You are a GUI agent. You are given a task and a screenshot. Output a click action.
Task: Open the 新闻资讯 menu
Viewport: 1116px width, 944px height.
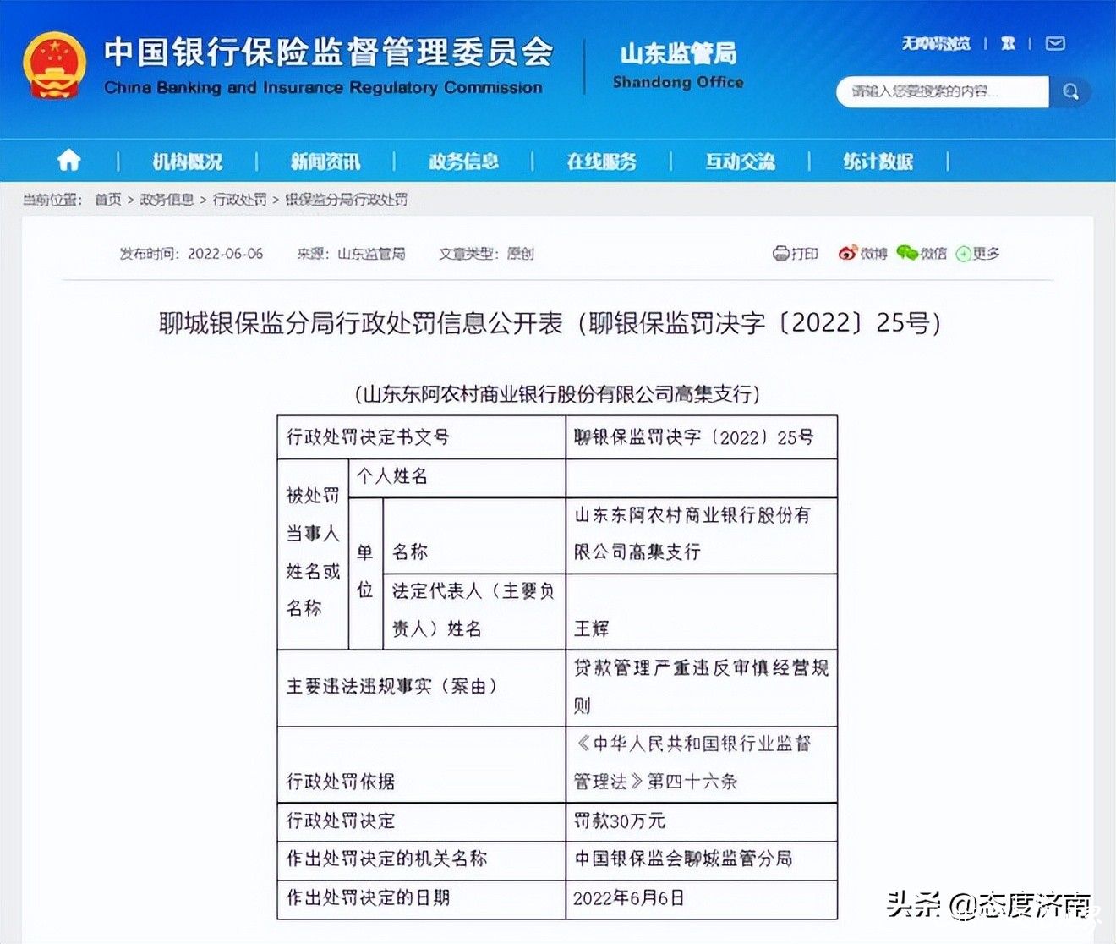325,162
